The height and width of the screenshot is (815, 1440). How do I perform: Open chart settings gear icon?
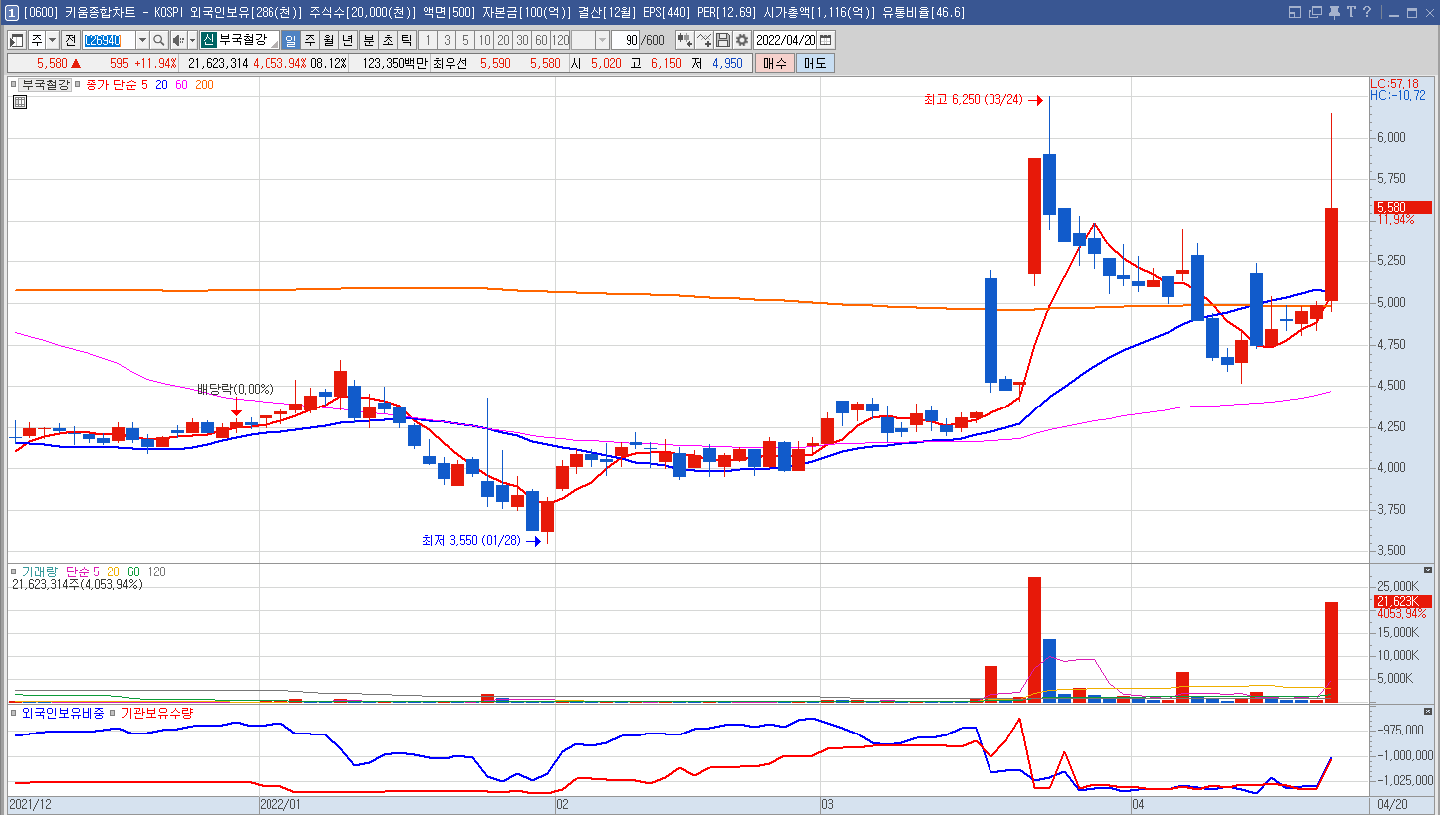(741, 40)
